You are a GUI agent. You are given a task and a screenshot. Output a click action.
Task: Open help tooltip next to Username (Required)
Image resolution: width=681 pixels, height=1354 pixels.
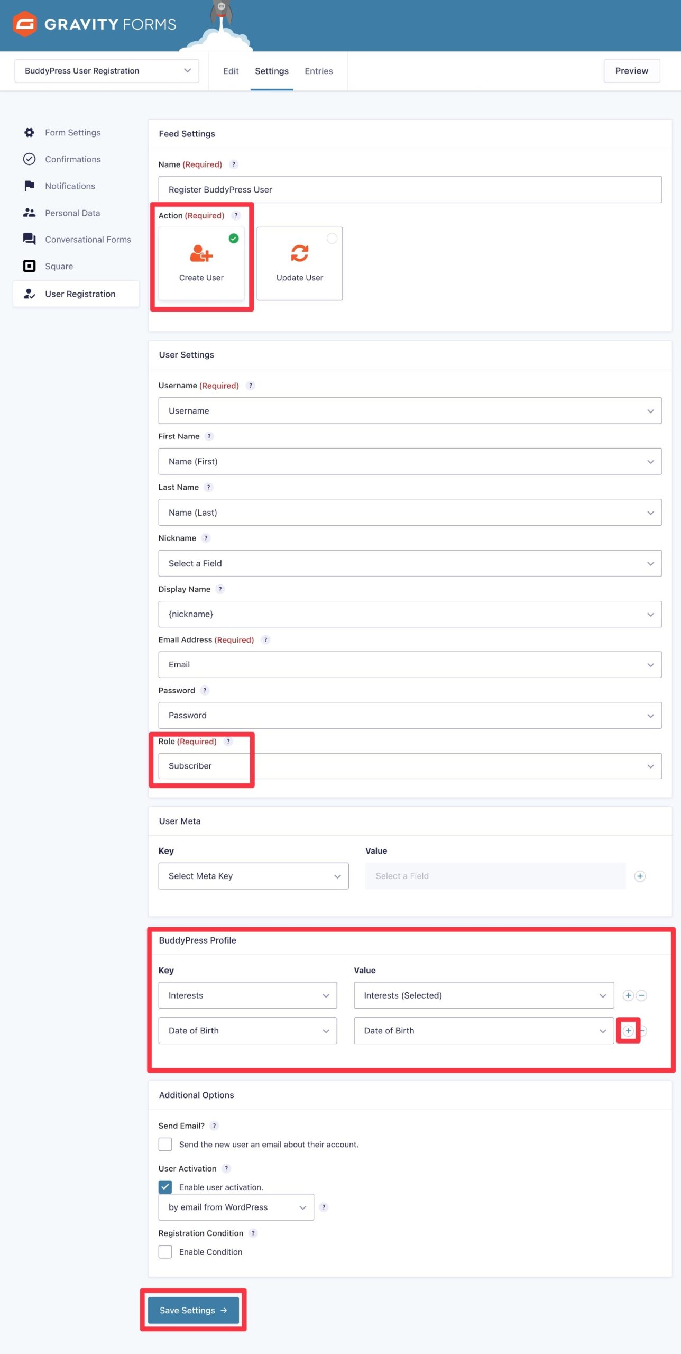(251, 386)
